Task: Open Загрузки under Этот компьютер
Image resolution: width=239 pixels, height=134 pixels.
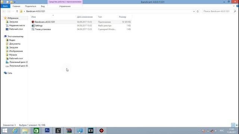Action: (x=13, y=47)
